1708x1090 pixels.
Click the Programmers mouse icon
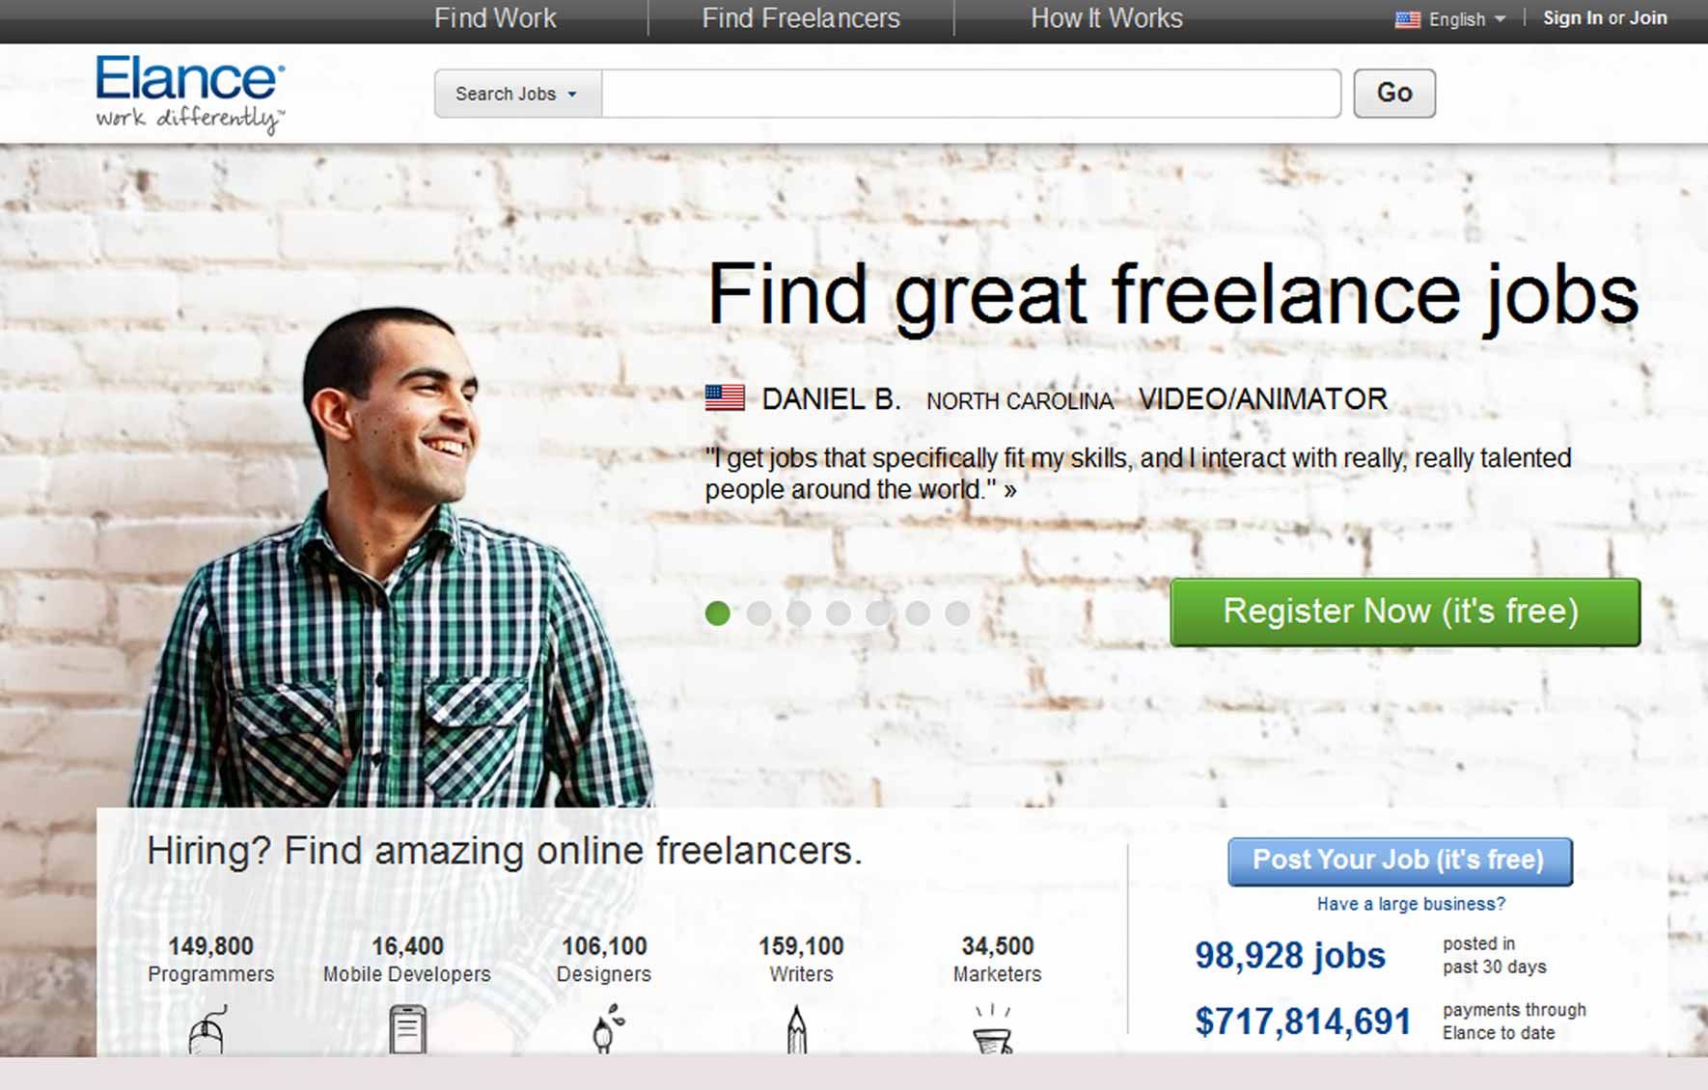(x=207, y=1030)
